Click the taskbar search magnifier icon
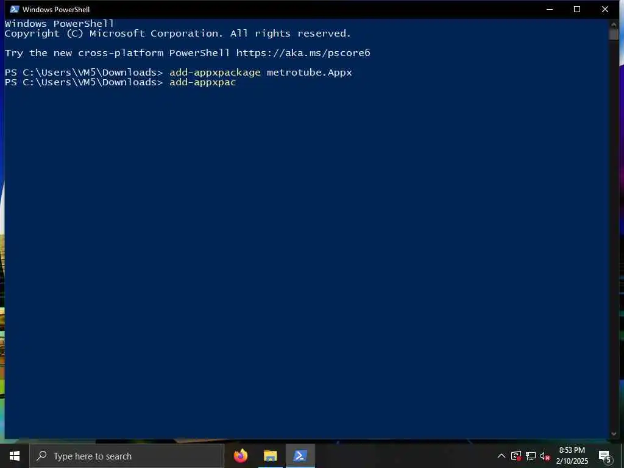This screenshot has width=624, height=468. [41, 456]
